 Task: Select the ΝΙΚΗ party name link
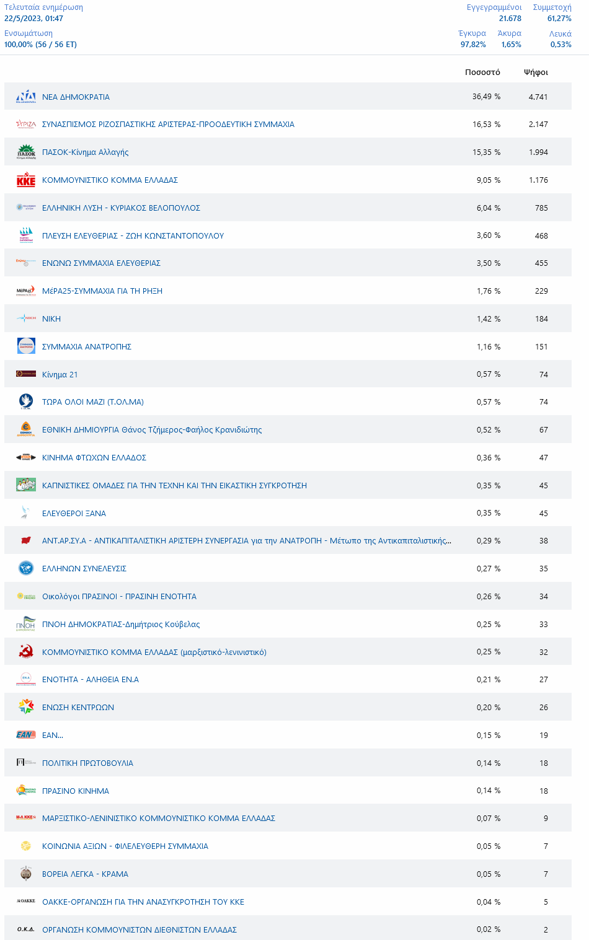pos(51,319)
